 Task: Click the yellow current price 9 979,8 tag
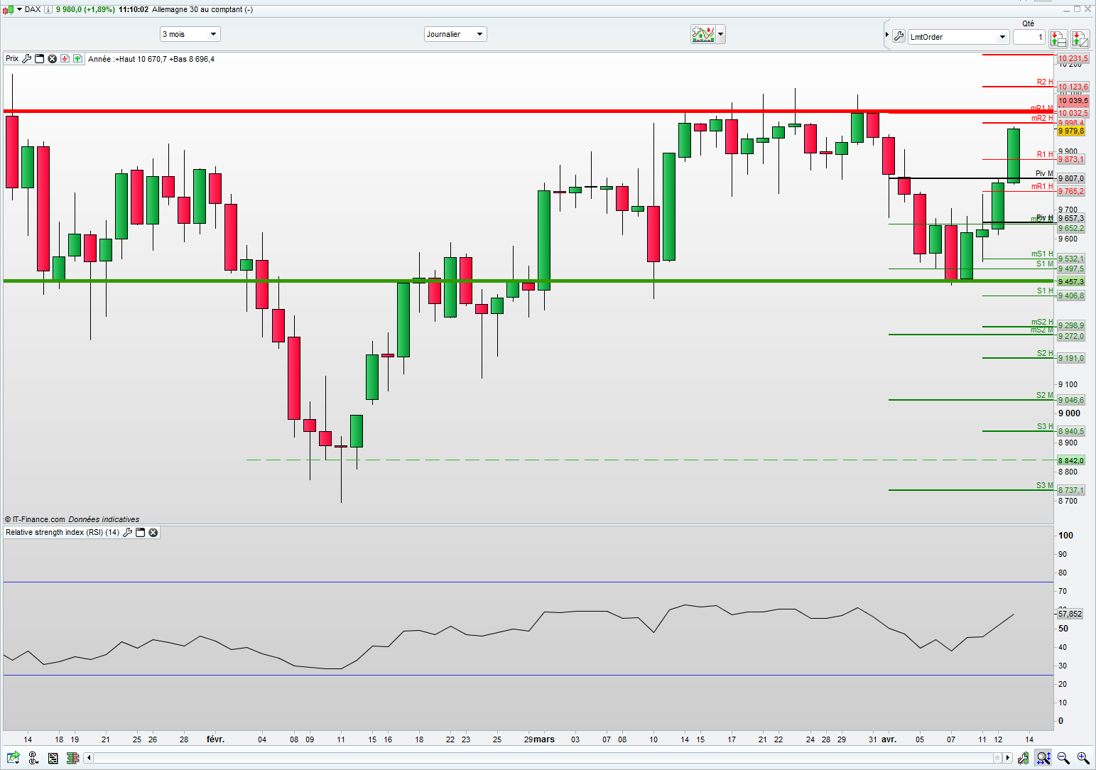pyautogui.click(x=1071, y=131)
